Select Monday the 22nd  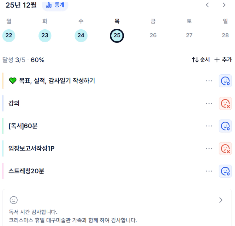[9, 35]
